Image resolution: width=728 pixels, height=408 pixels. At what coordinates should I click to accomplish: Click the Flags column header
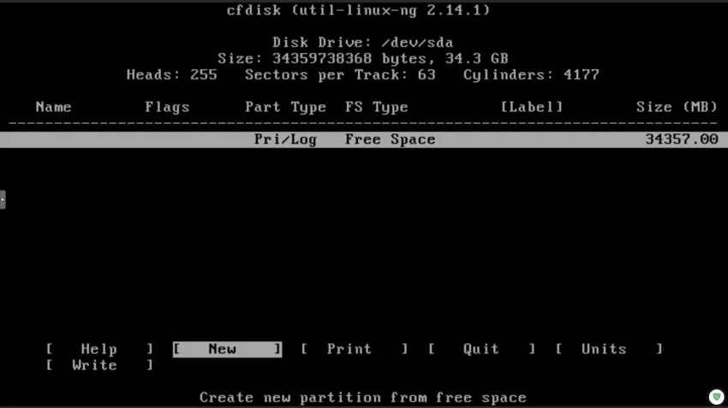pos(167,107)
